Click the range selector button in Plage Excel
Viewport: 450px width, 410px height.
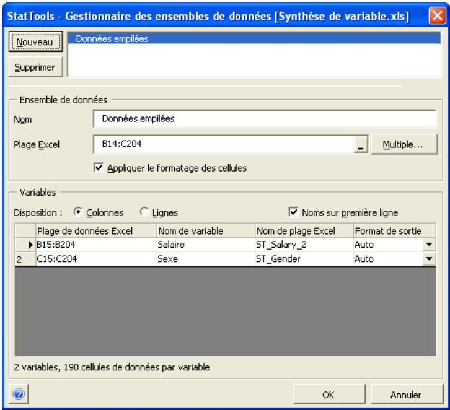coord(361,144)
